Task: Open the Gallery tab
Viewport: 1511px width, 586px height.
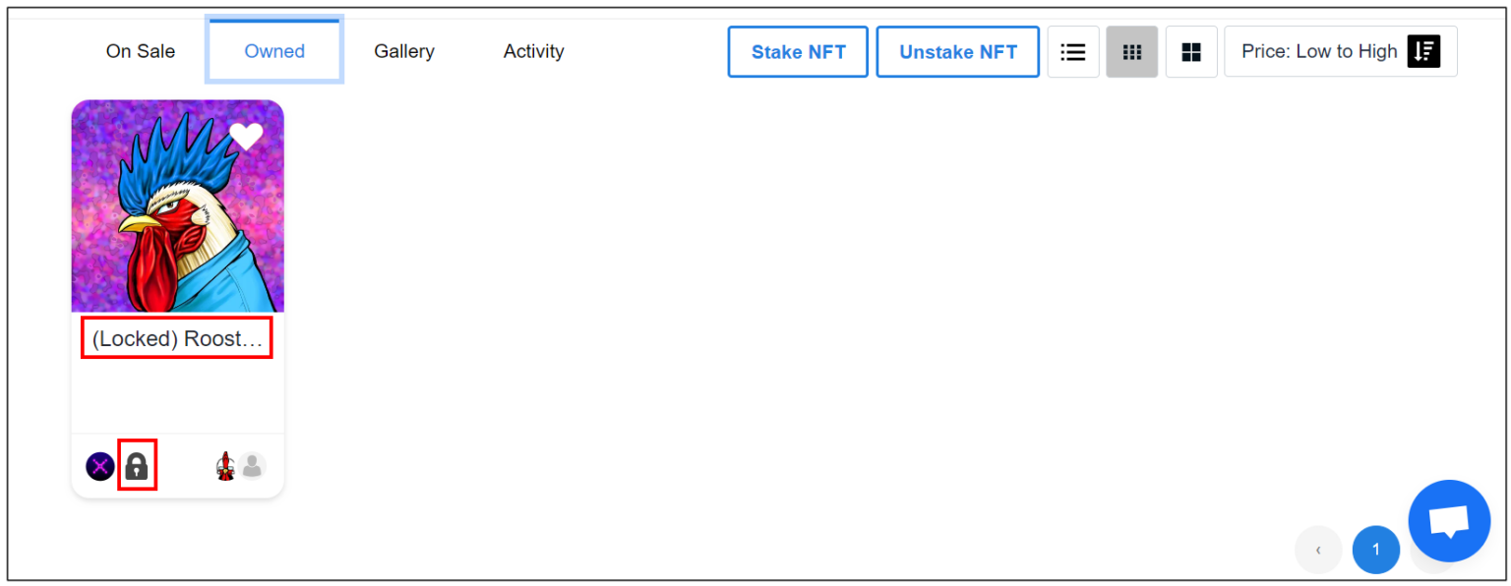Action: click(404, 52)
